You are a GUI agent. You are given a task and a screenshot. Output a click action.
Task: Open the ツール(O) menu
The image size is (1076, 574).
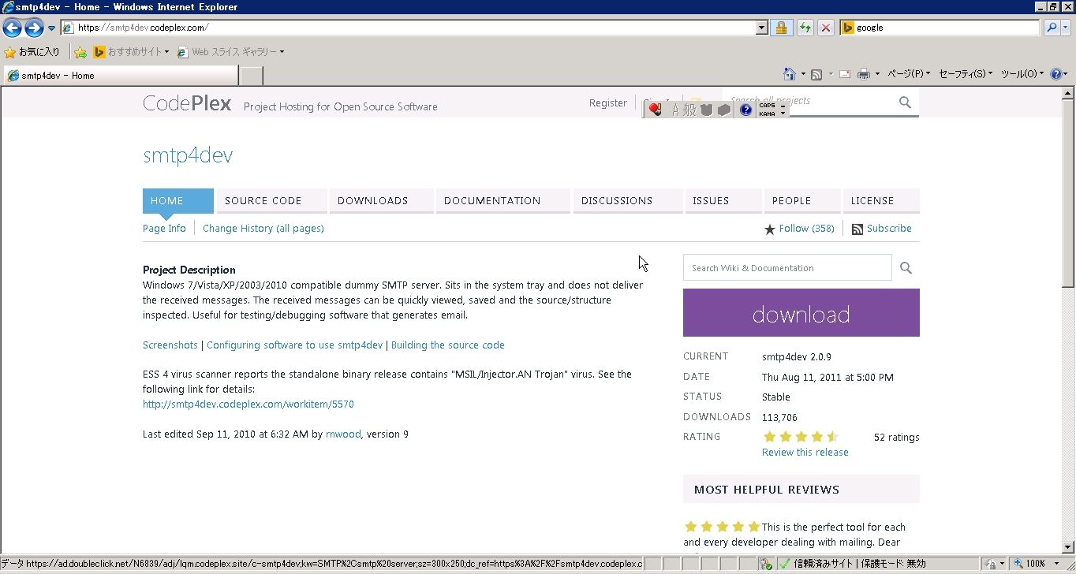point(1022,74)
